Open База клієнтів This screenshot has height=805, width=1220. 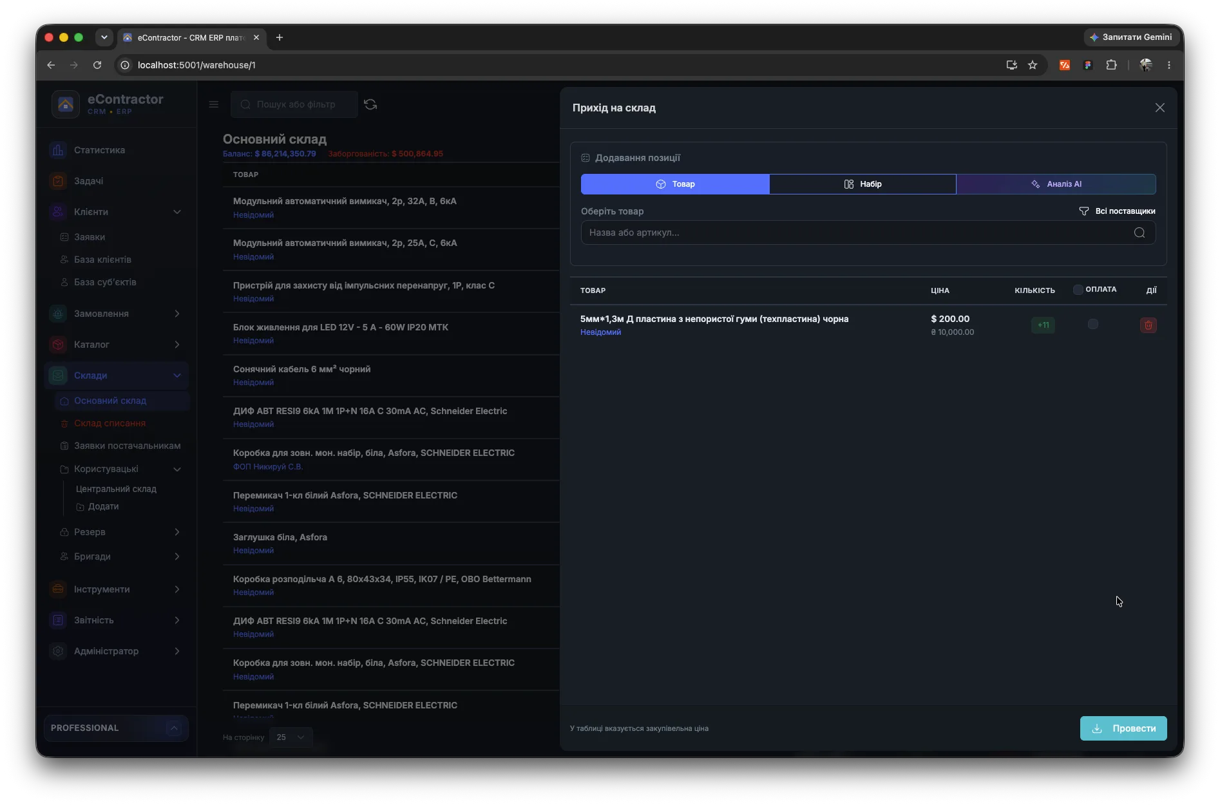102,260
